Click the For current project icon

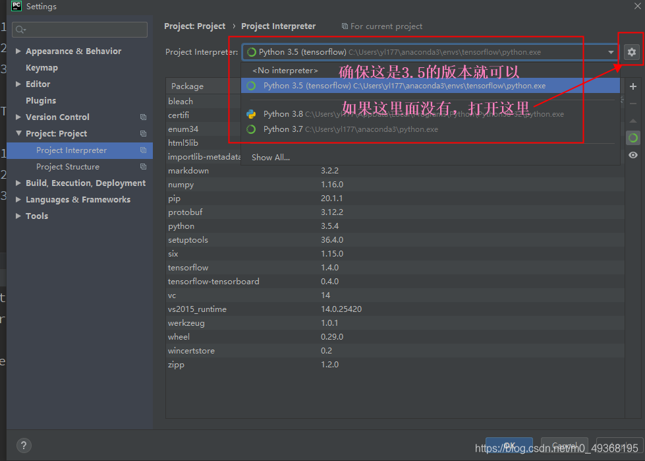coord(345,26)
